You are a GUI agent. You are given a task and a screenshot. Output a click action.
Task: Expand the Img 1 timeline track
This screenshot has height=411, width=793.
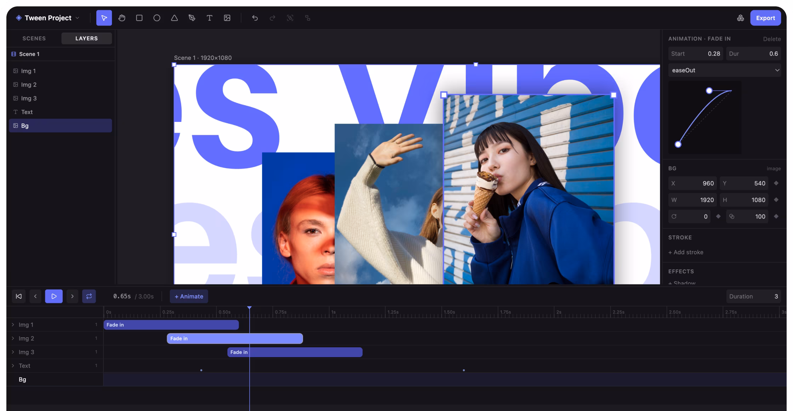tap(13, 325)
